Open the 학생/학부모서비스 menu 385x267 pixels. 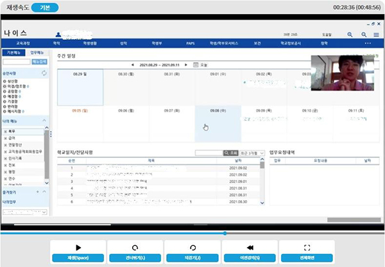[x=224, y=43]
